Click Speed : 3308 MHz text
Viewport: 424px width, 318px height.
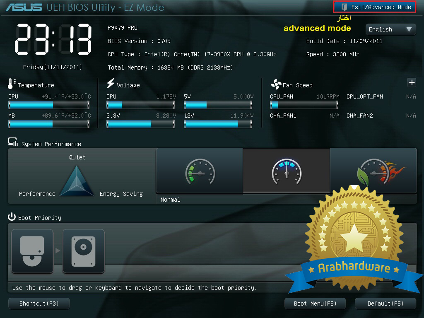tap(332, 54)
